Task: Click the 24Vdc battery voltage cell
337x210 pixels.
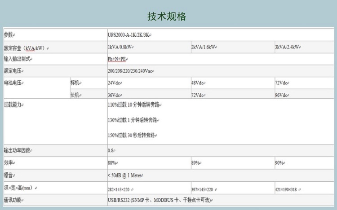Action: (115, 83)
